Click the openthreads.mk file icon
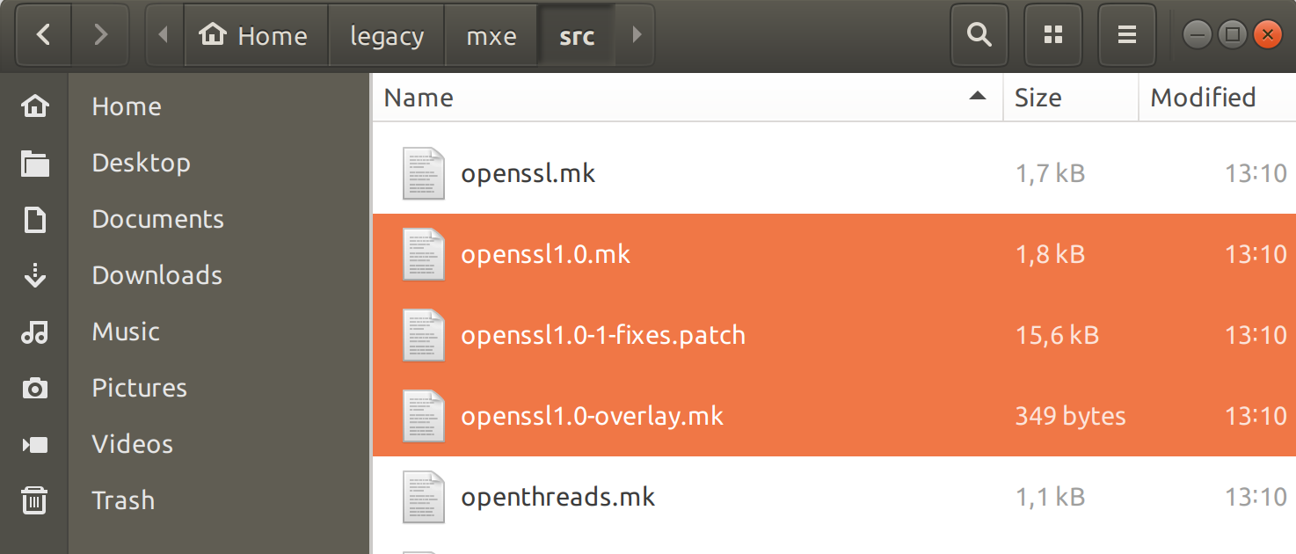Viewport: 1296px width, 554px height. click(424, 497)
